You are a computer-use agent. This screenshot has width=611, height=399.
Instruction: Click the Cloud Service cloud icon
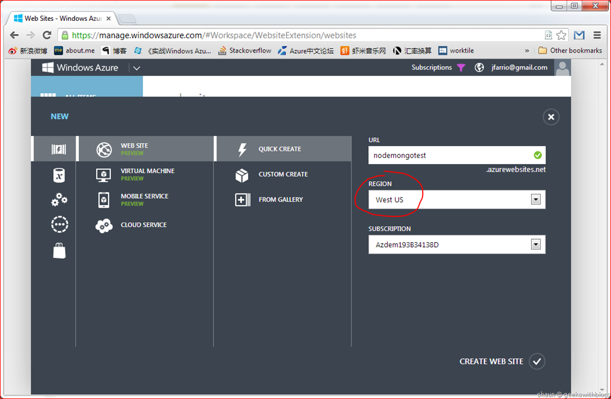pyautogui.click(x=104, y=225)
